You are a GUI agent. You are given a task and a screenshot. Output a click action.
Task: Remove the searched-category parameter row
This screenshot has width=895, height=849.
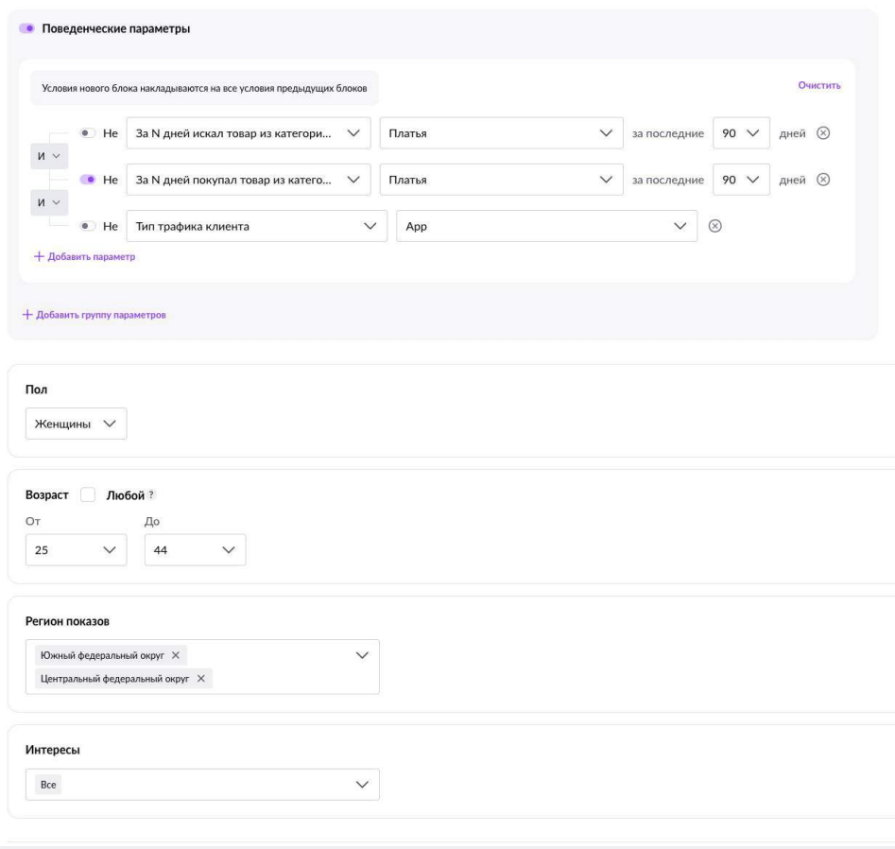pos(822,133)
